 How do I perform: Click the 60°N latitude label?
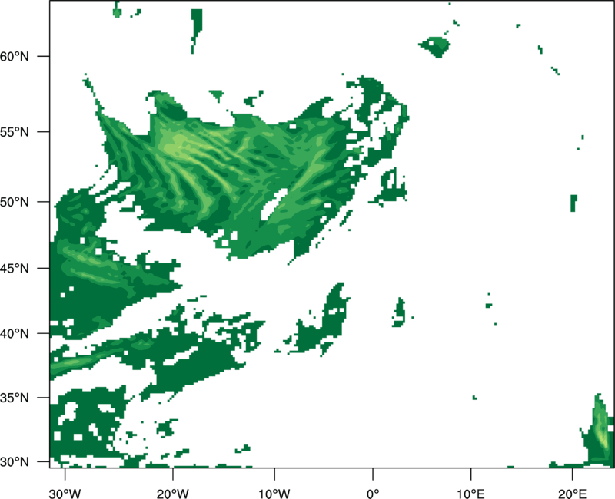(x=15, y=56)
